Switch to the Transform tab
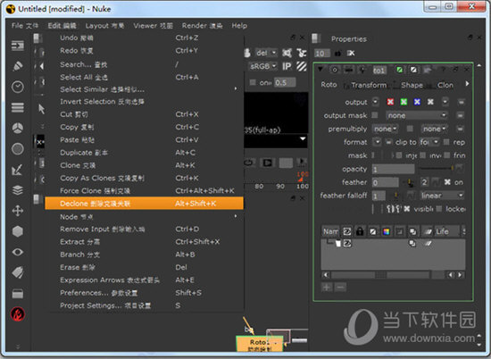The height and width of the screenshot is (359, 491). pos(369,85)
